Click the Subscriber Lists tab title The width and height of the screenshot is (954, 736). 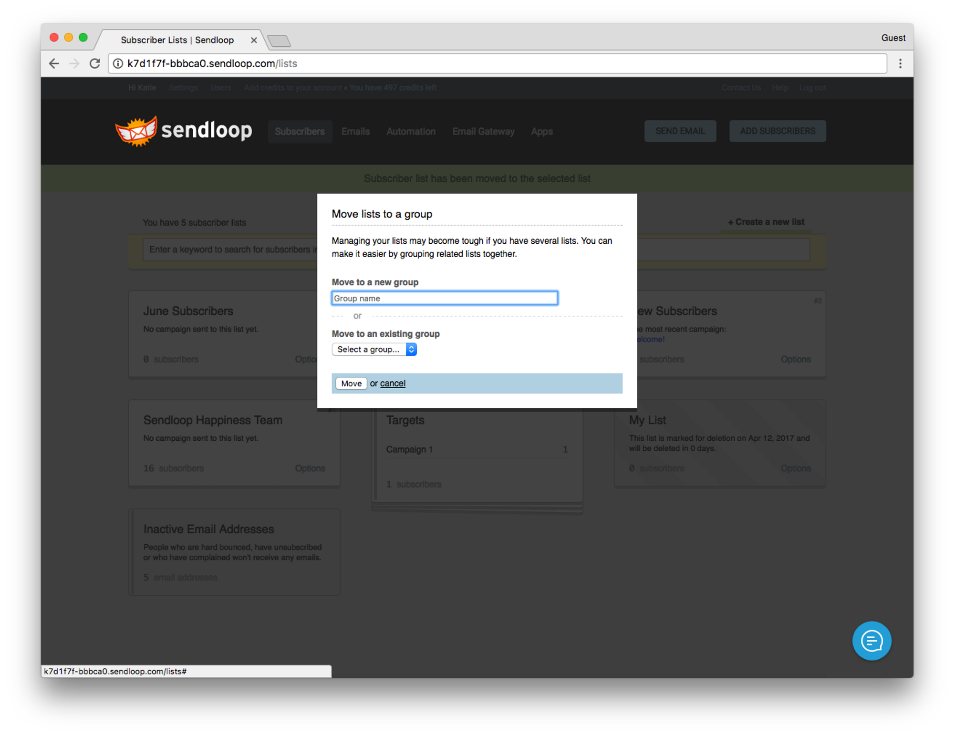tap(177, 40)
